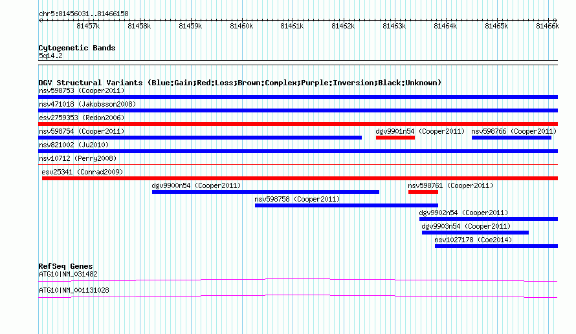
Task: Click the RefSeq Genes track heading
Action: [x=65, y=266]
